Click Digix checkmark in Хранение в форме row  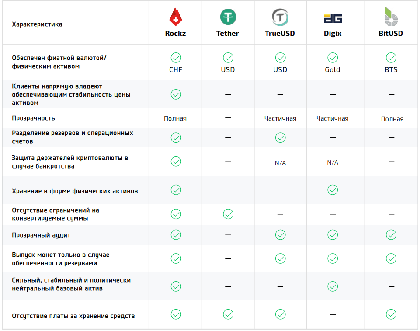(x=333, y=190)
